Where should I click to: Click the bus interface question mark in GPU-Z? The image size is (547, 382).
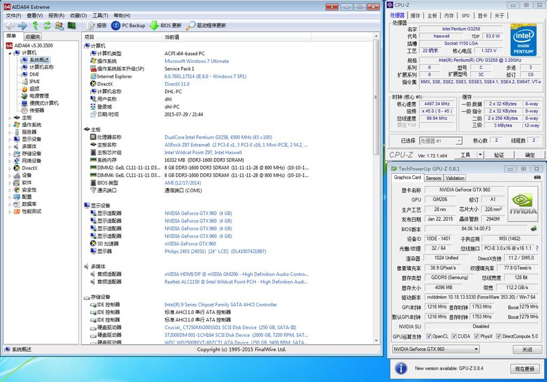[x=537, y=248]
